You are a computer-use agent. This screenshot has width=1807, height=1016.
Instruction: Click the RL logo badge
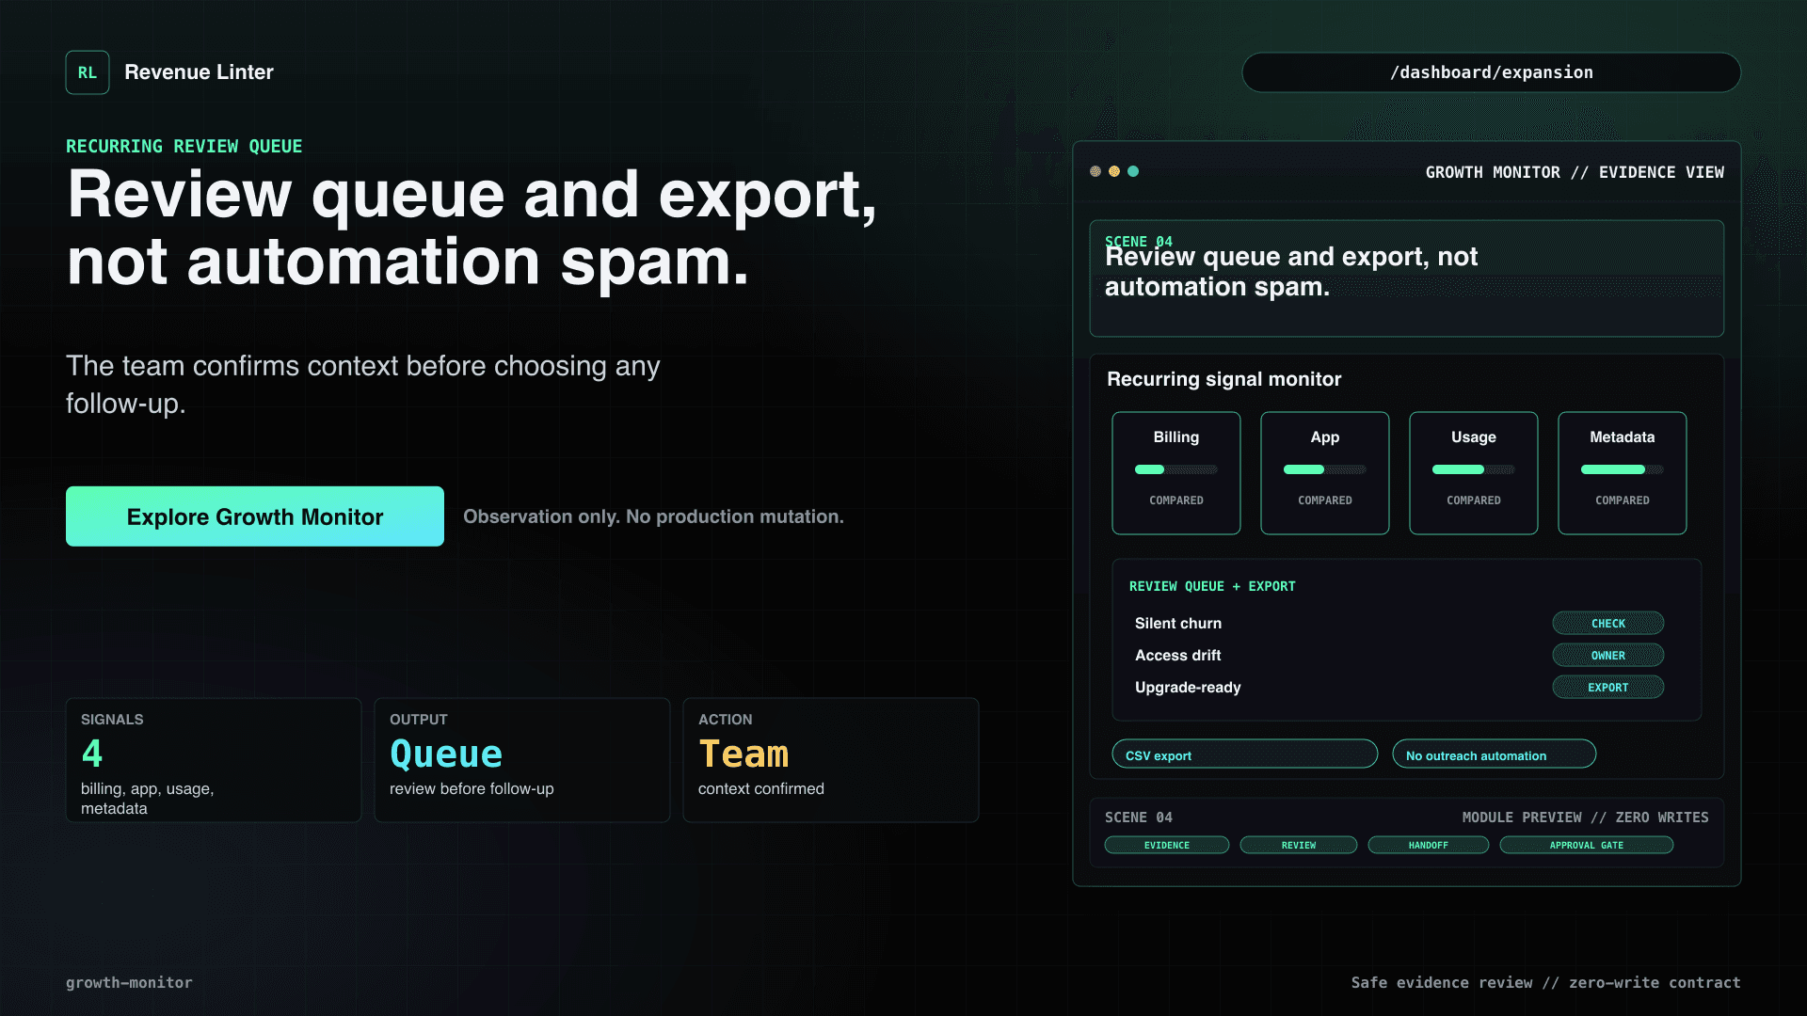pyautogui.click(x=88, y=72)
